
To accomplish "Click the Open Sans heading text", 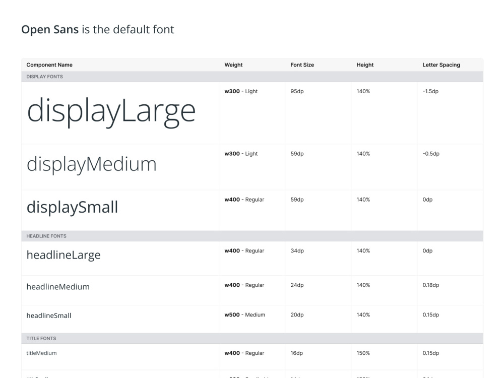I will (x=50, y=30).
